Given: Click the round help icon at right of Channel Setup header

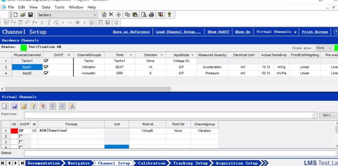Looking at the screenshot, I should [x=336, y=32].
